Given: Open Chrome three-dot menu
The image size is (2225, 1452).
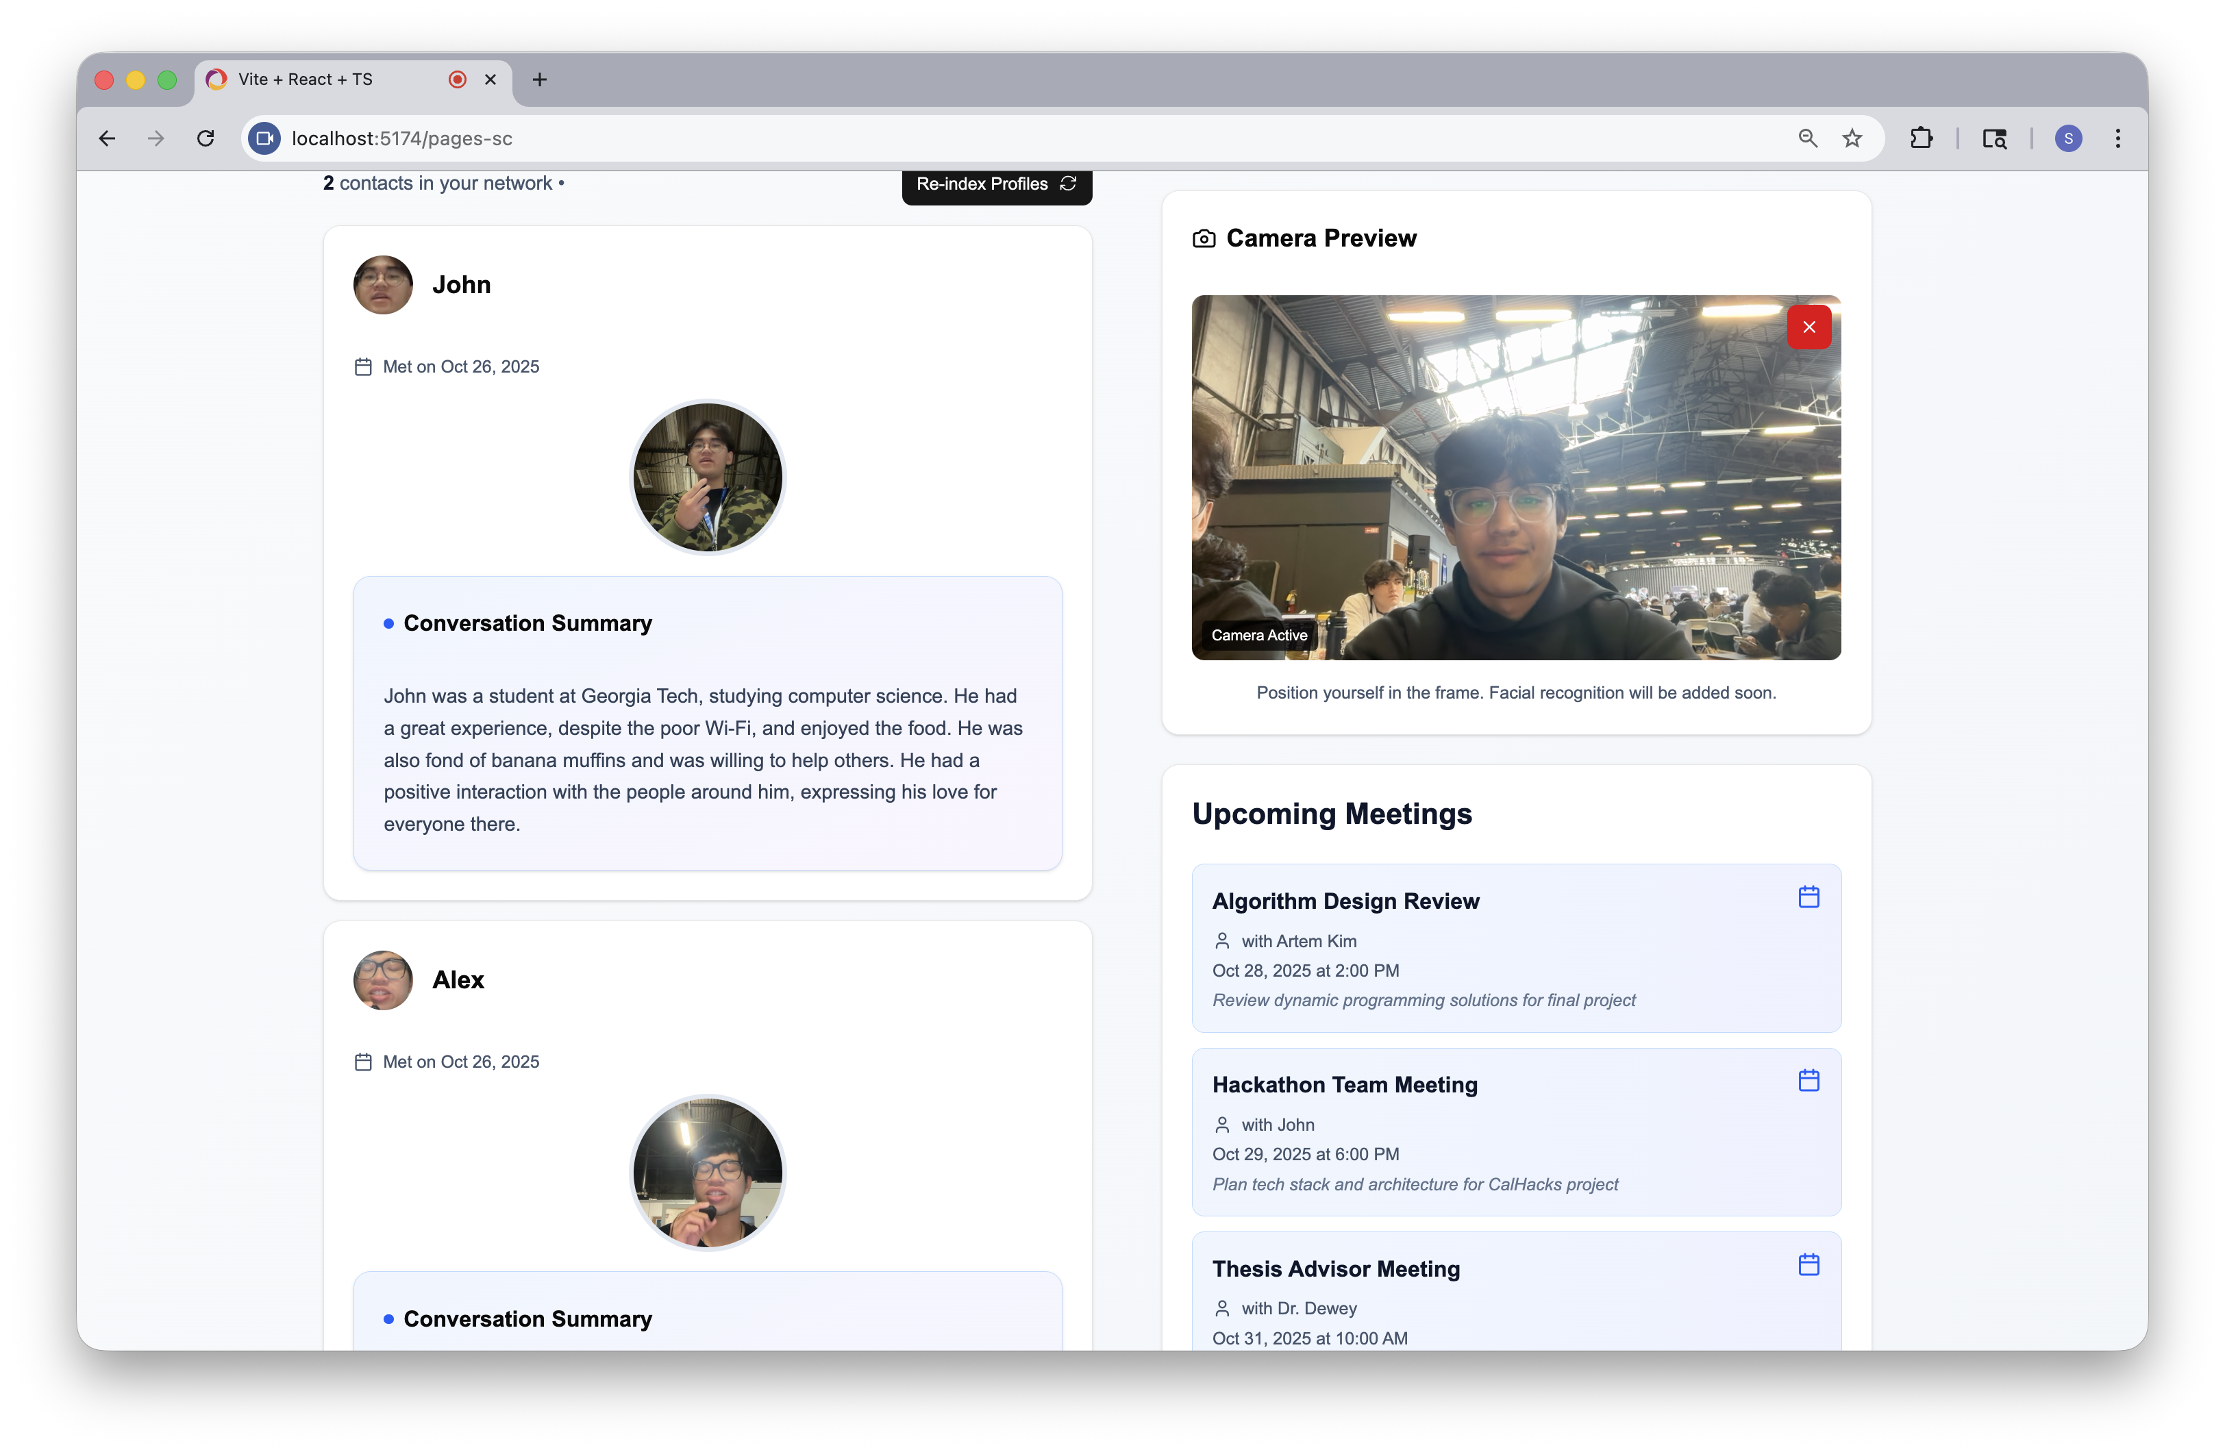Looking at the screenshot, I should (x=2117, y=138).
